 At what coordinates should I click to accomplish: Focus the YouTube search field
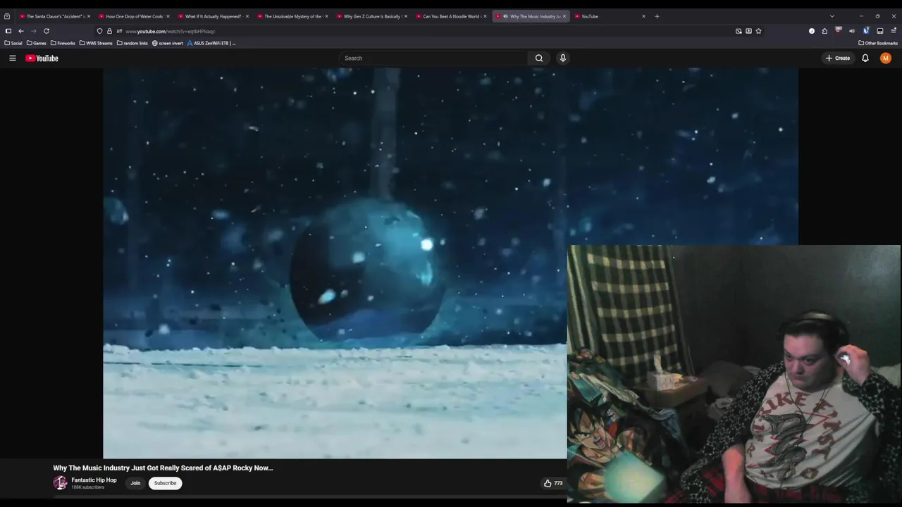(433, 58)
